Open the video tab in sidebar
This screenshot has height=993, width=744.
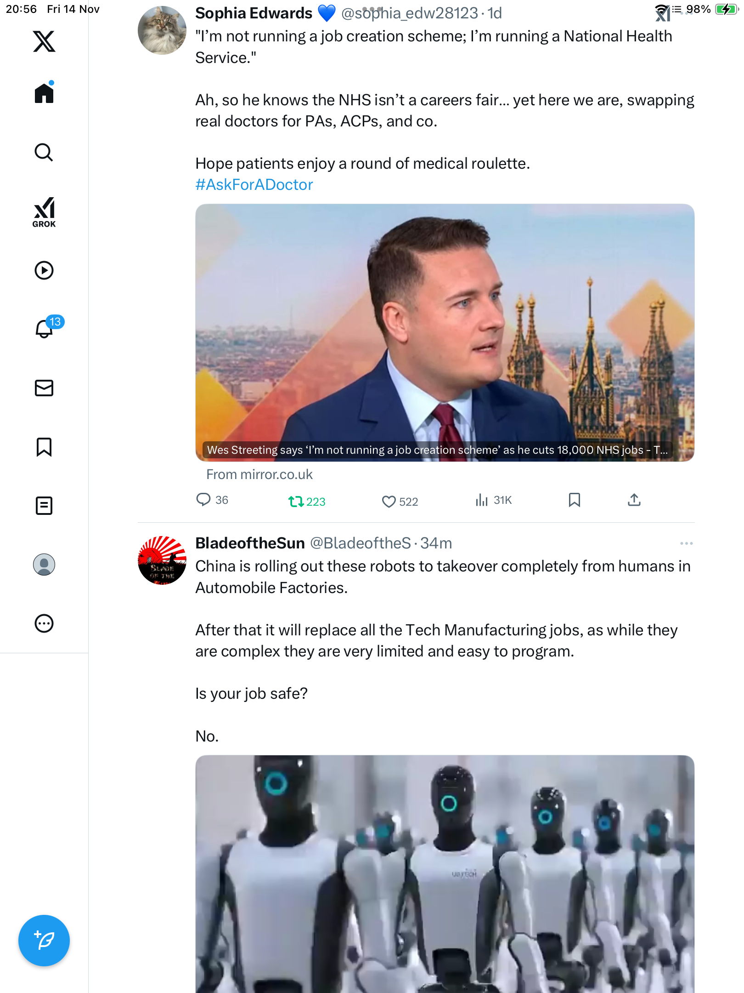click(x=44, y=270)
